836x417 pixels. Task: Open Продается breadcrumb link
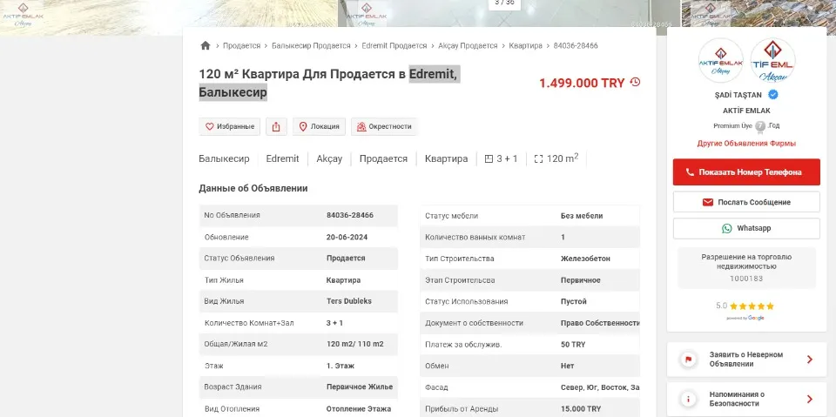[x=241, y=46]
